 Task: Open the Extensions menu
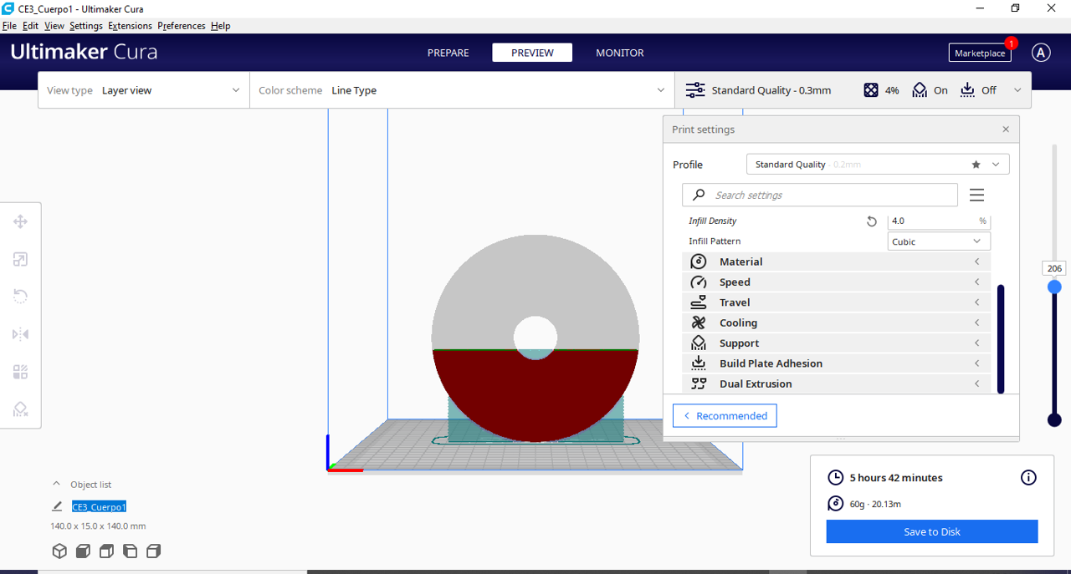pyautogui.click(x=130, y=26)
